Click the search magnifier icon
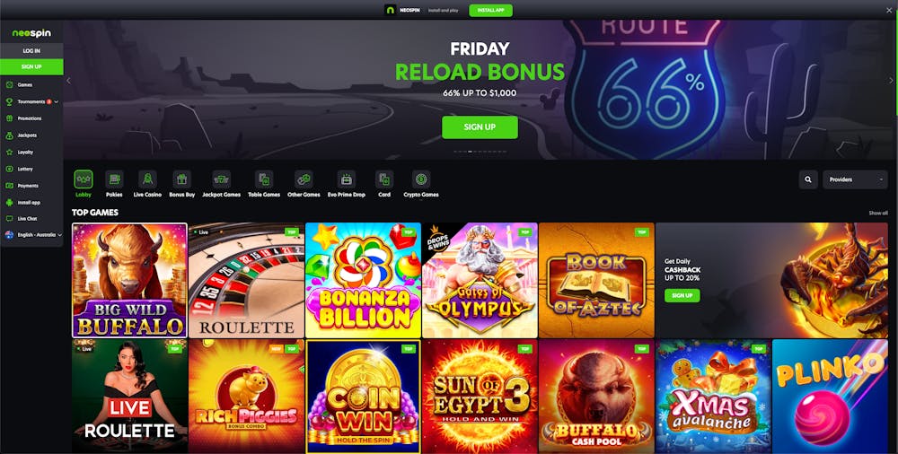 808,179
